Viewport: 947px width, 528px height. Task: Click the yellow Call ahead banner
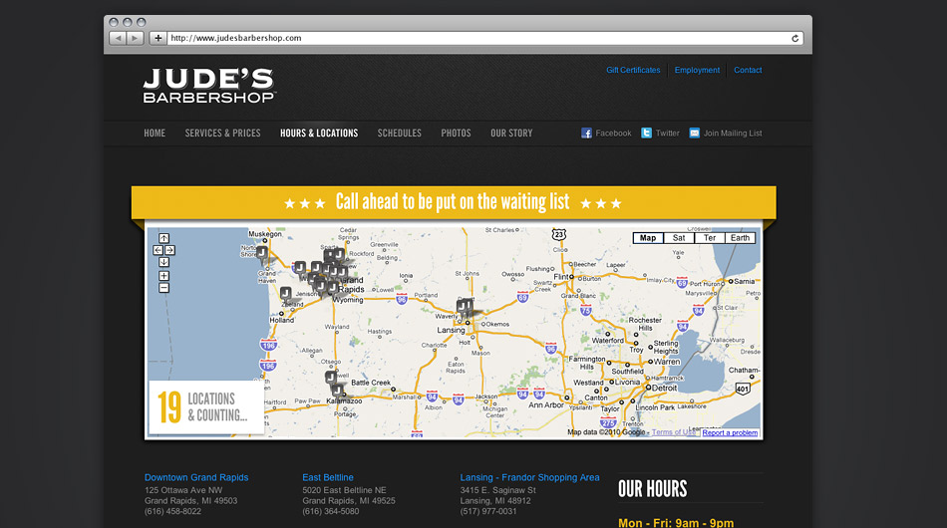(454, 202)
